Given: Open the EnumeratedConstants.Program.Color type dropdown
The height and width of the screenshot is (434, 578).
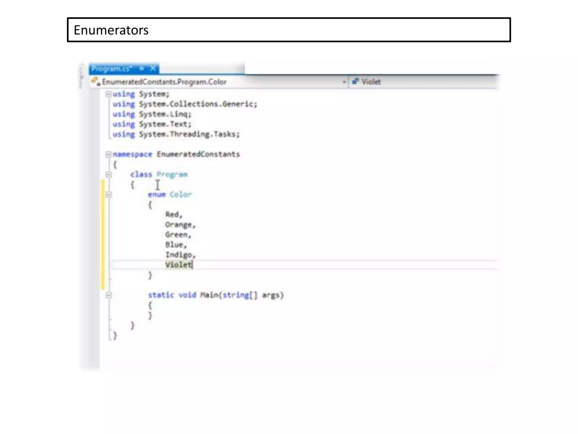Looking at the screenshot, I should (x=344, y=82).
